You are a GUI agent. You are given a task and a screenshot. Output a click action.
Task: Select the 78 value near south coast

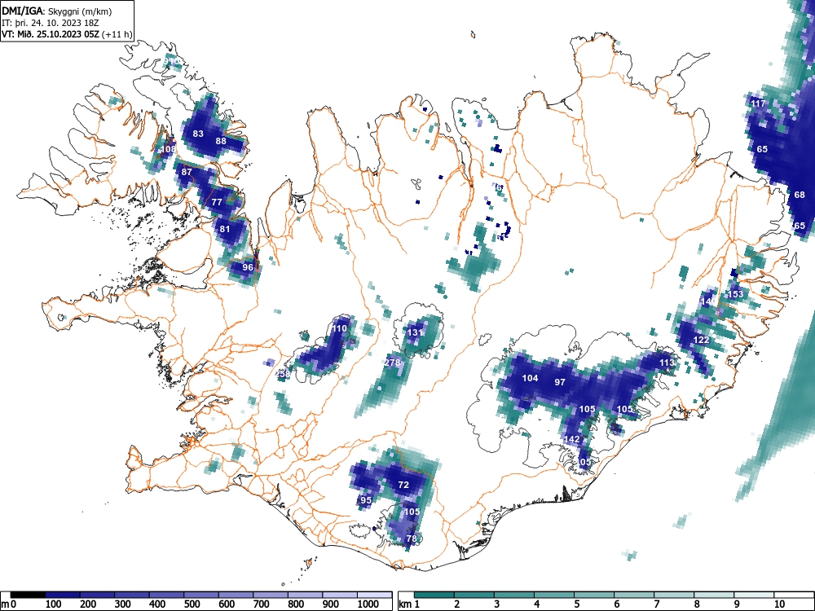point(412,538)
